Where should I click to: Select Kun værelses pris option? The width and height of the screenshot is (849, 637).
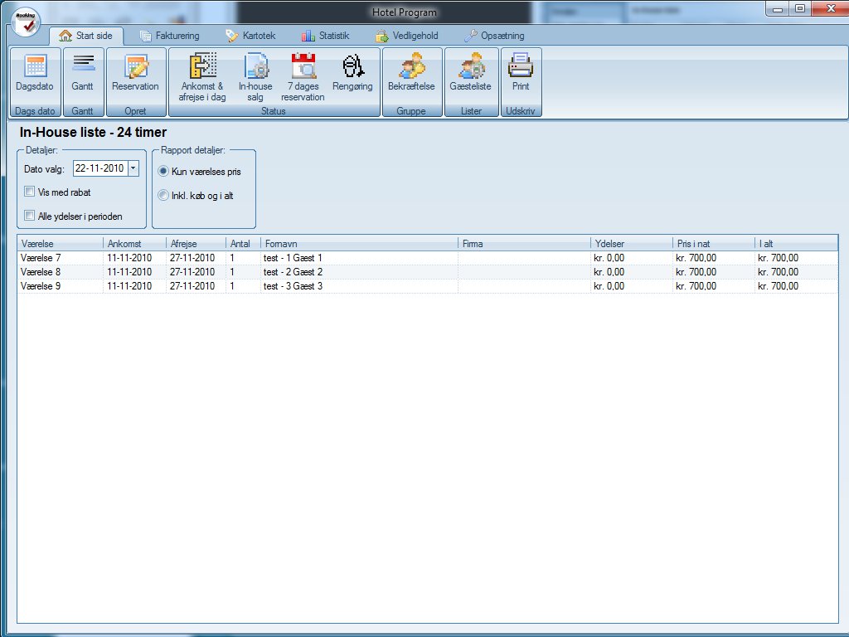click(163, 171)
